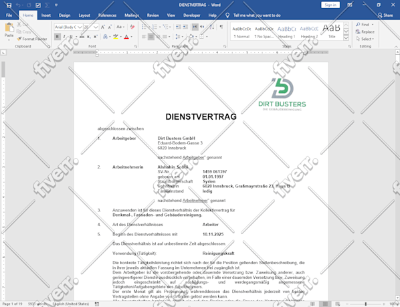This screenshot has height=307, width=400.
Task: Open the Change Case dropdown
Action: (x=120, y=27)
